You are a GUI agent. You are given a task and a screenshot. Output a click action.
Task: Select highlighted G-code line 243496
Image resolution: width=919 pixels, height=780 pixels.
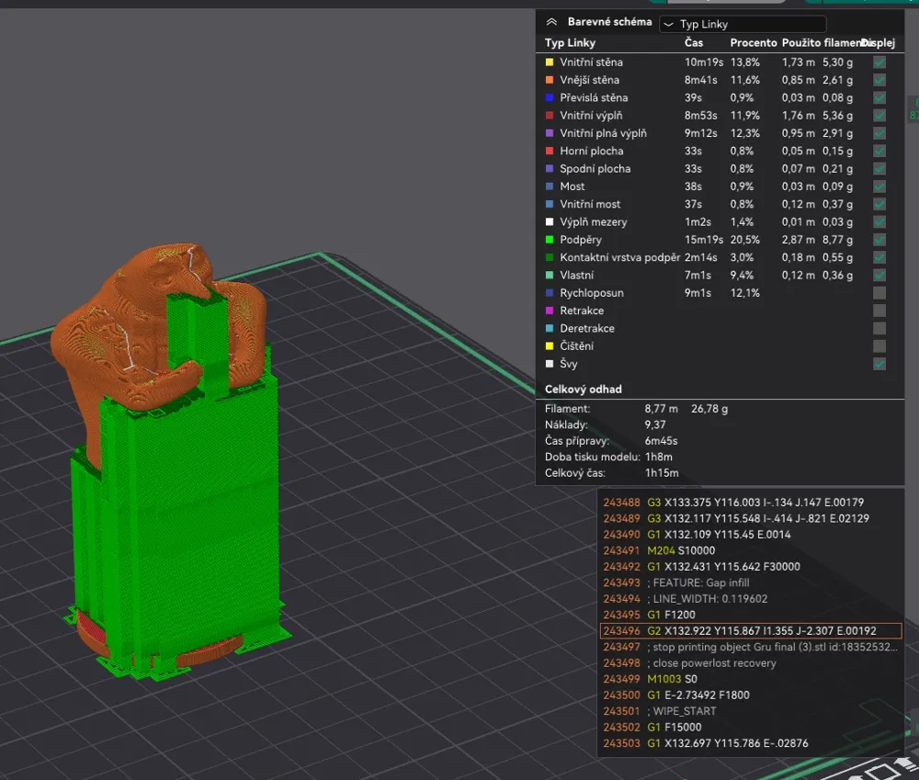point(750,630)
